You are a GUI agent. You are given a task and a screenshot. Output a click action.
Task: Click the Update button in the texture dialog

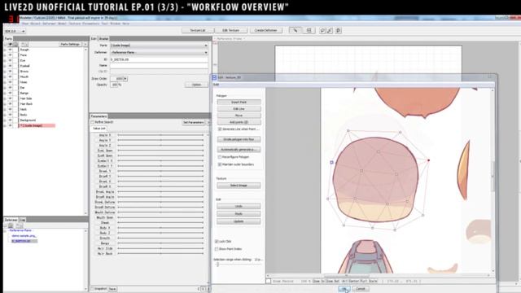coord(239,221)
